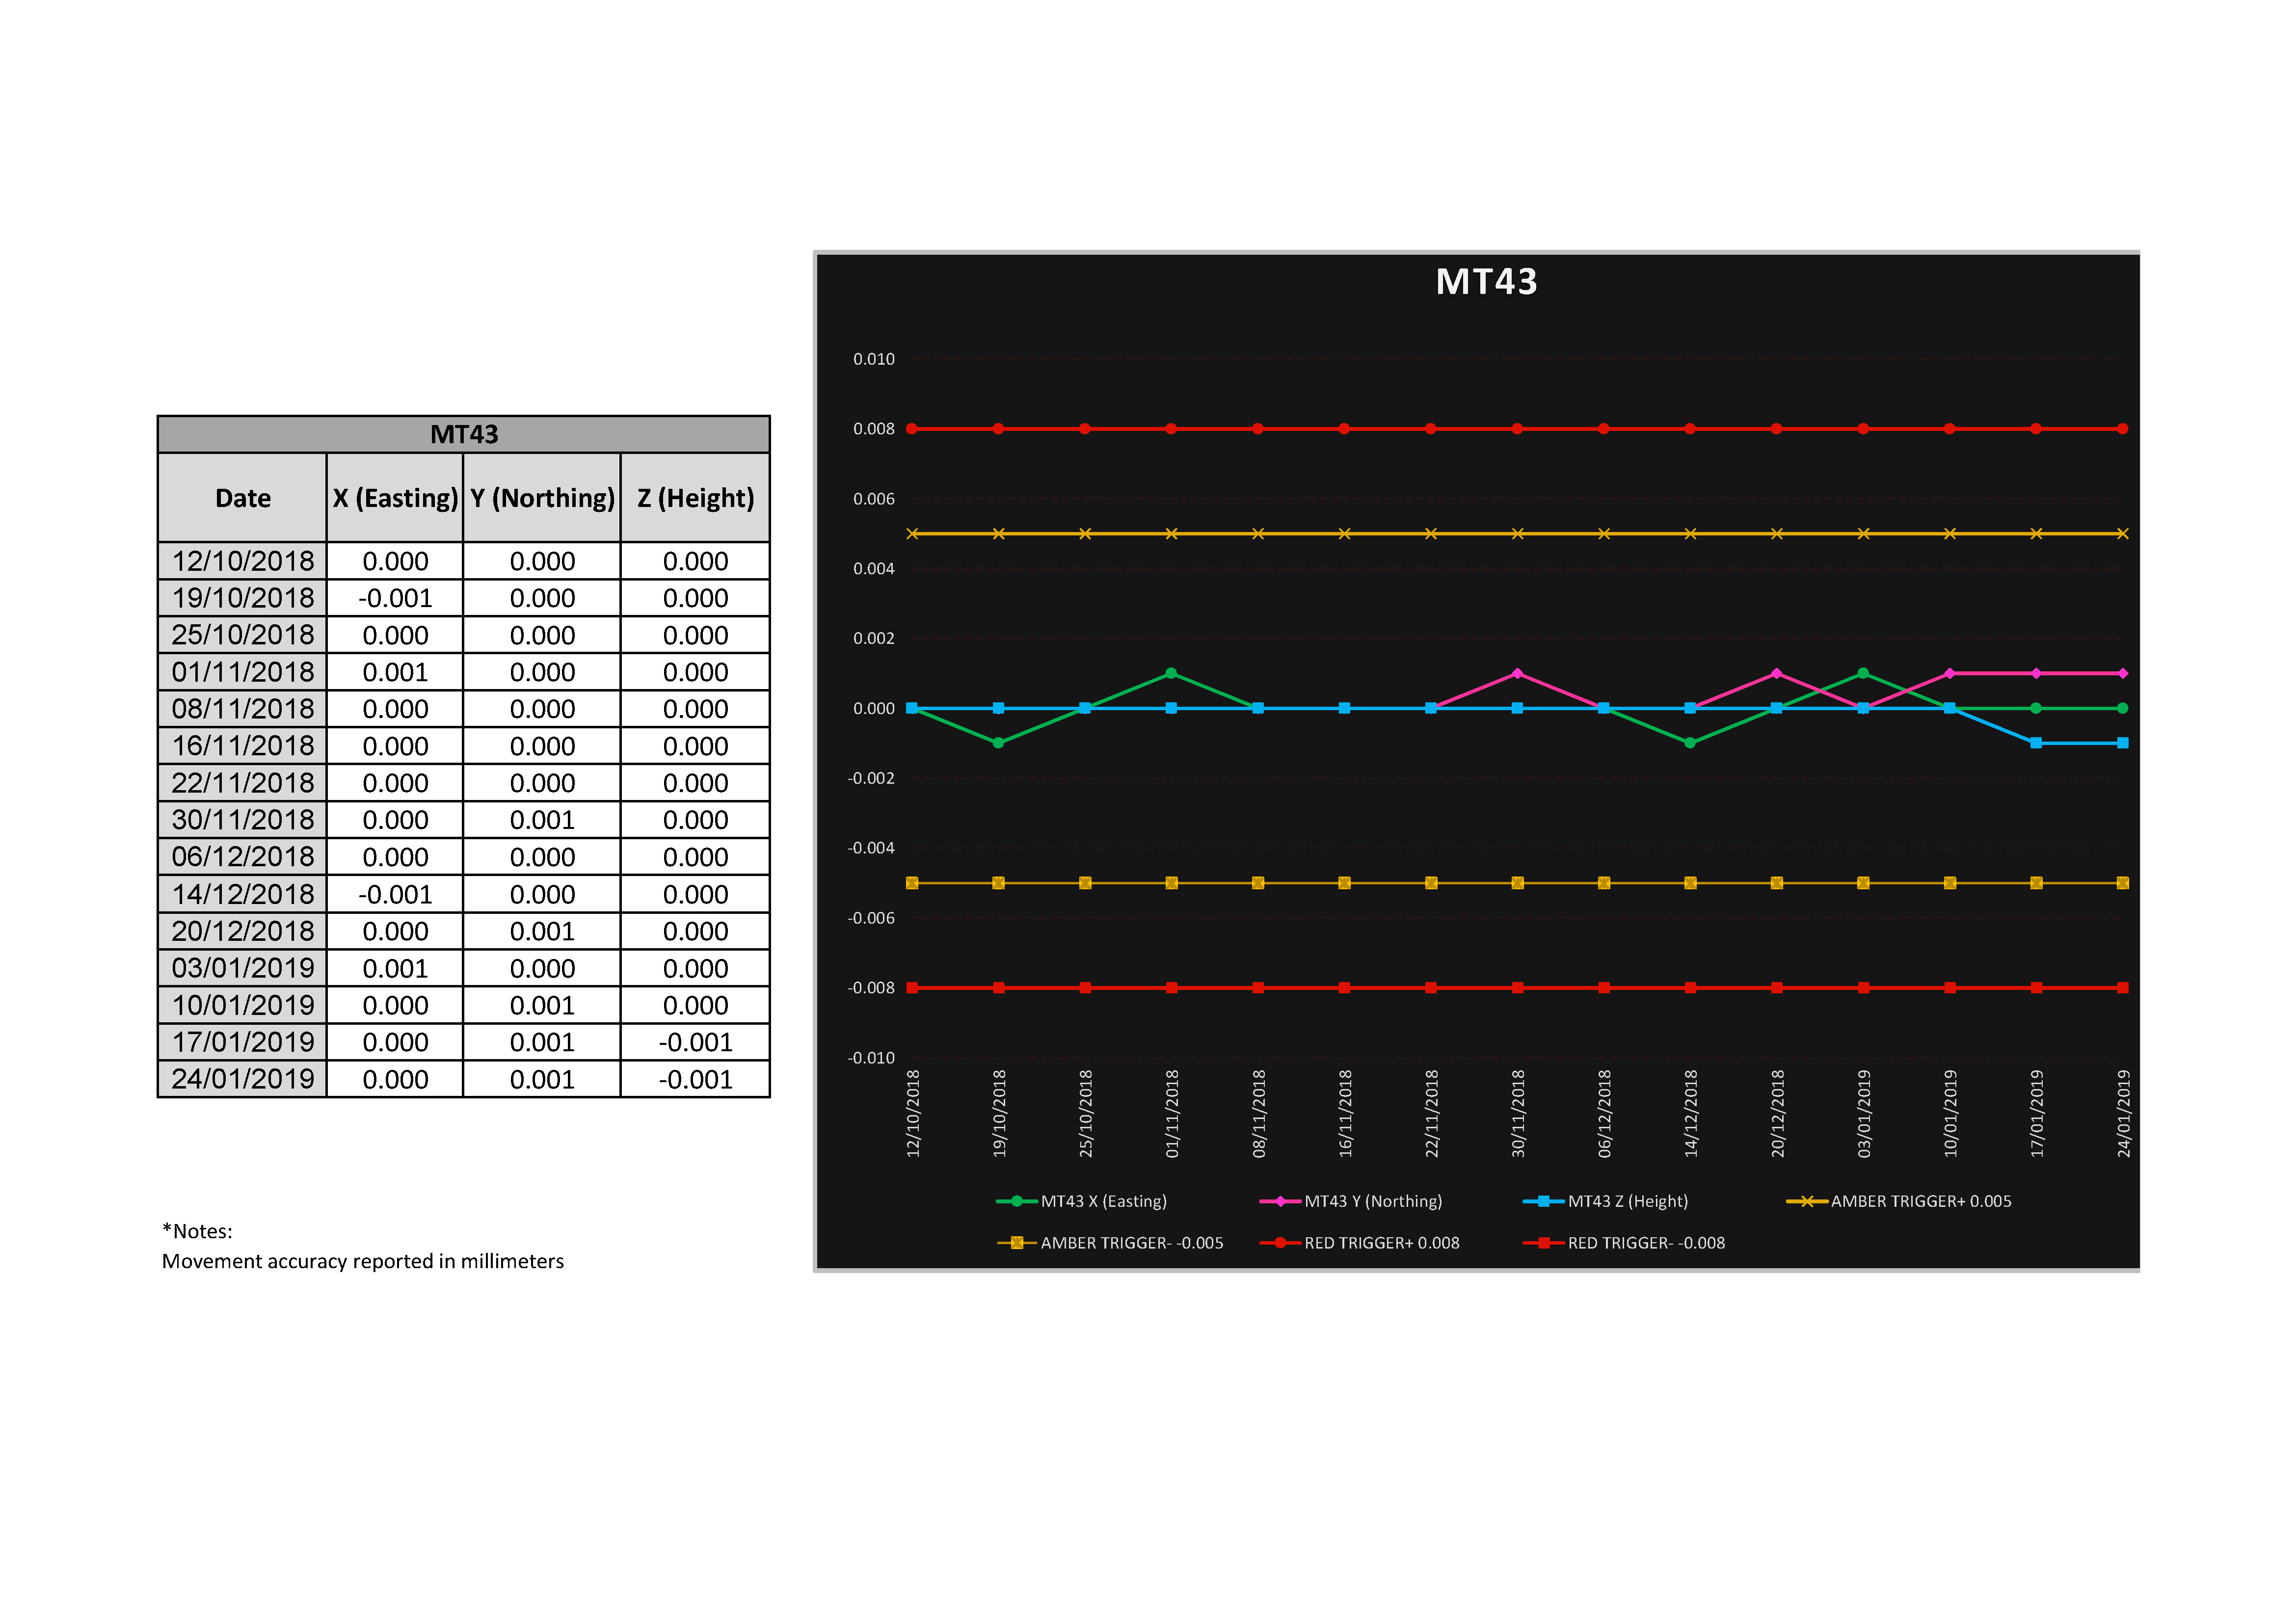Click the X (Easting) column header

tap(395, 498)
